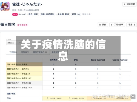Select the Board (Games) column header

pyautogui.click(x=98, y=60)
